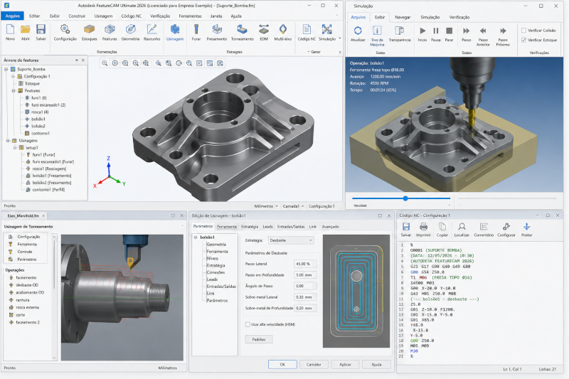
Task: Click the Cancelar button
Action: pos(314,365)
